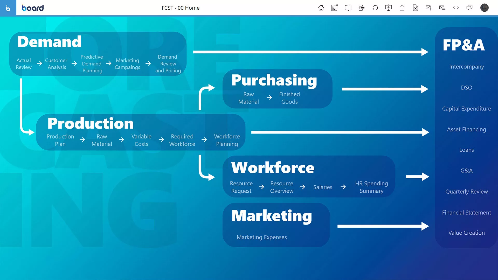The height and width of the screenshot is (280, 498).
Task: Open Finished Goods under Purchasing
Action: pyautogui.click(x=289, y=98)
